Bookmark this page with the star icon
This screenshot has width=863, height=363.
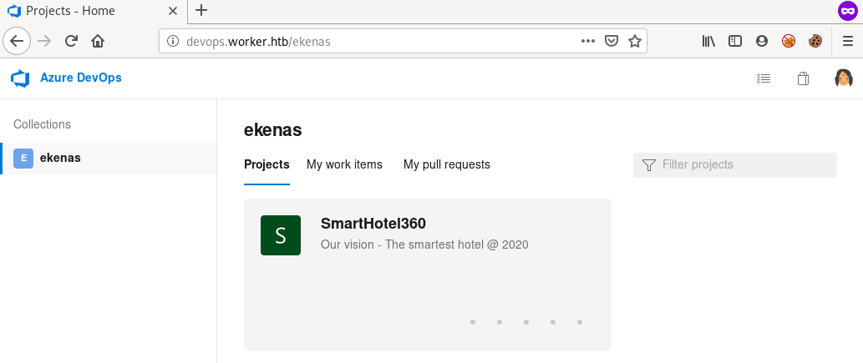click(x=634, y=40)
